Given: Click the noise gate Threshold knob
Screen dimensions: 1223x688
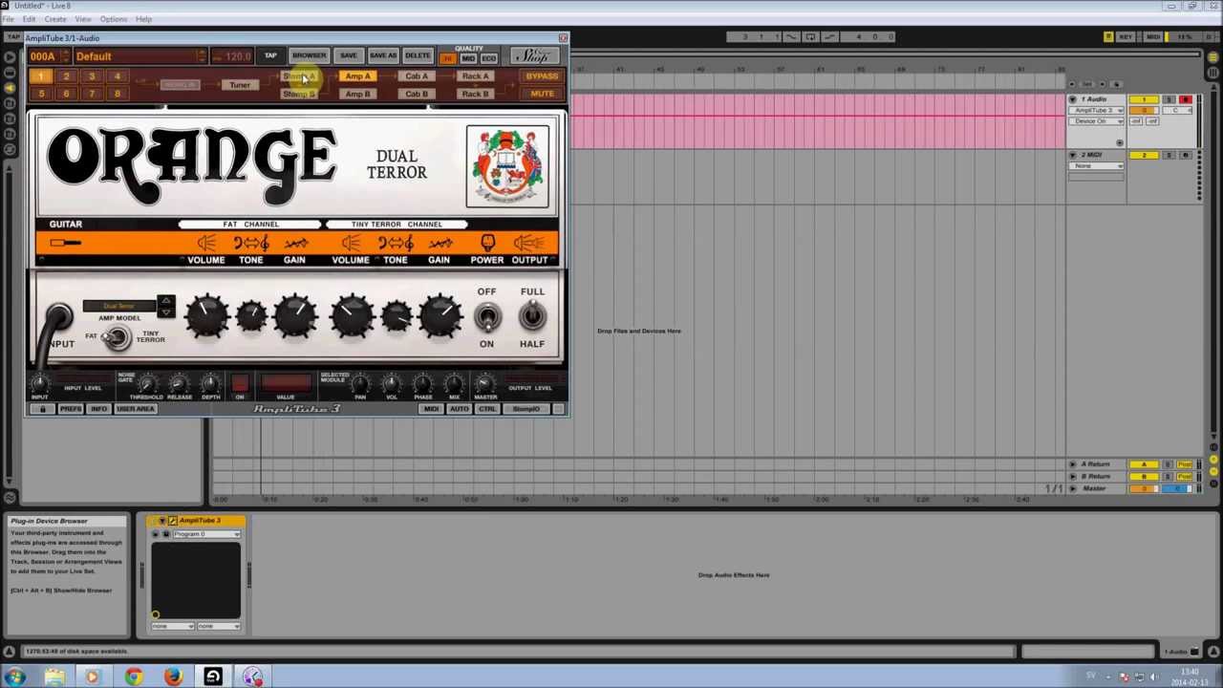Looking at the screenshot, I should (146, 384).
